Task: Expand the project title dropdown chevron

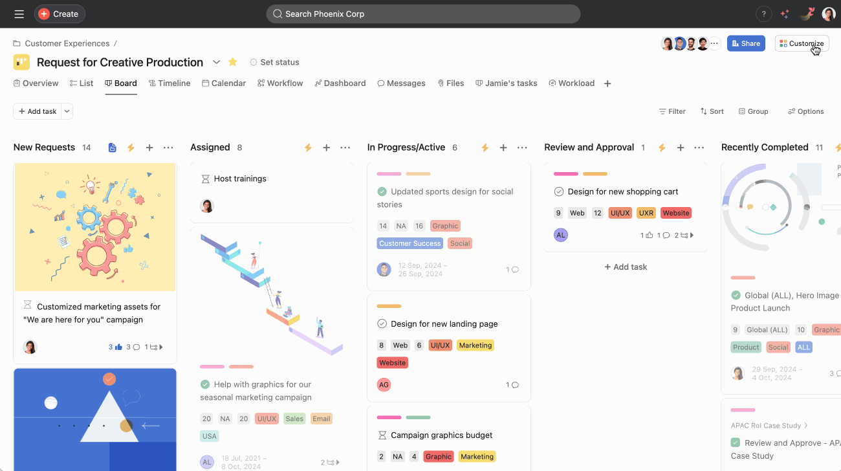Action: click(217, 62)
